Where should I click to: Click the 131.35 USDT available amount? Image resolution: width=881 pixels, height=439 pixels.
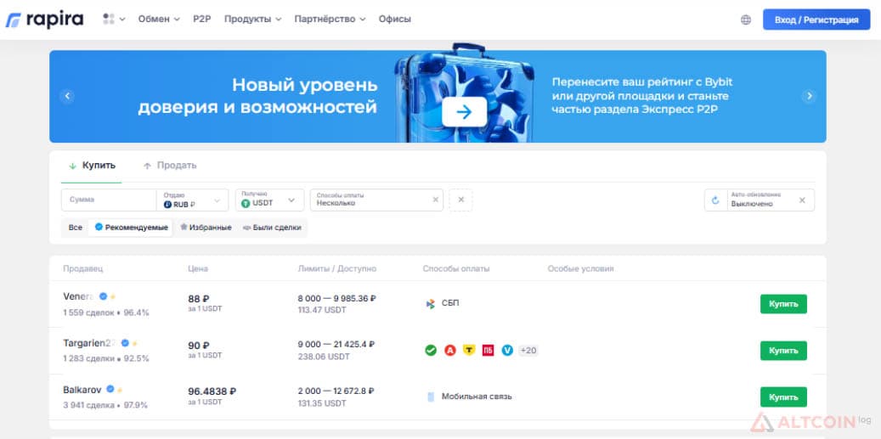click(x=322, y=403)
